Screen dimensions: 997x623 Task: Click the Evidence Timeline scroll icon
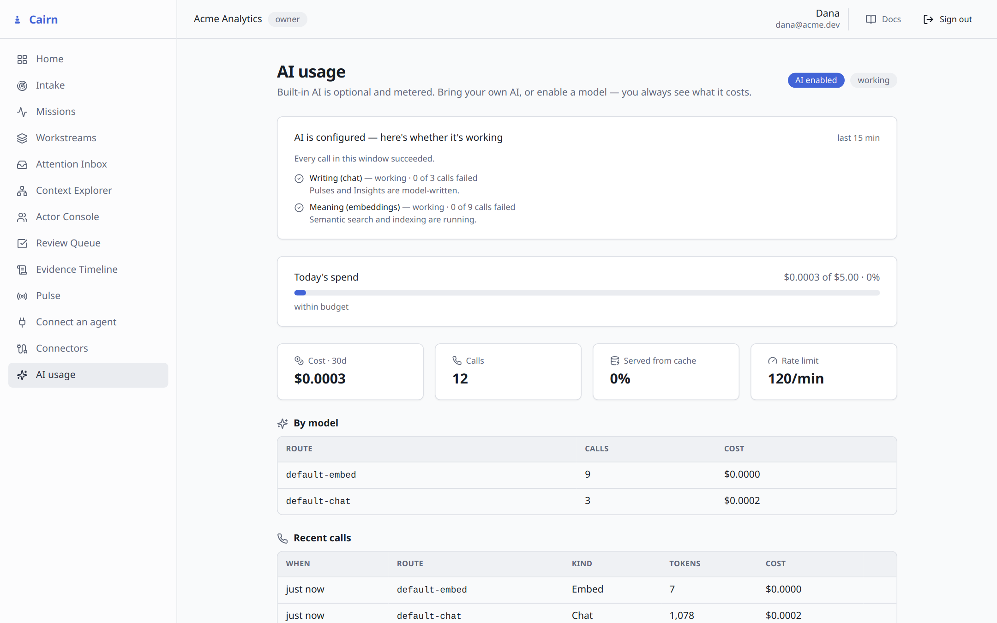click(22, 270)
